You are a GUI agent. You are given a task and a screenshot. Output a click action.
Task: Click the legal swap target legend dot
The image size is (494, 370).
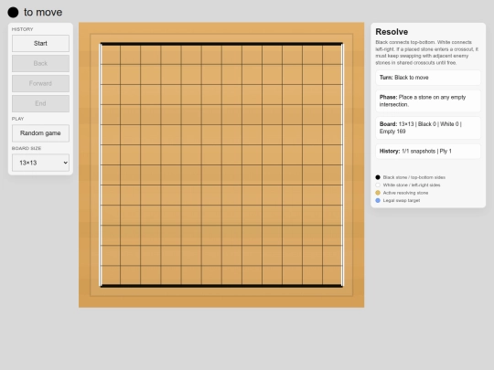(x=378, y=200)
